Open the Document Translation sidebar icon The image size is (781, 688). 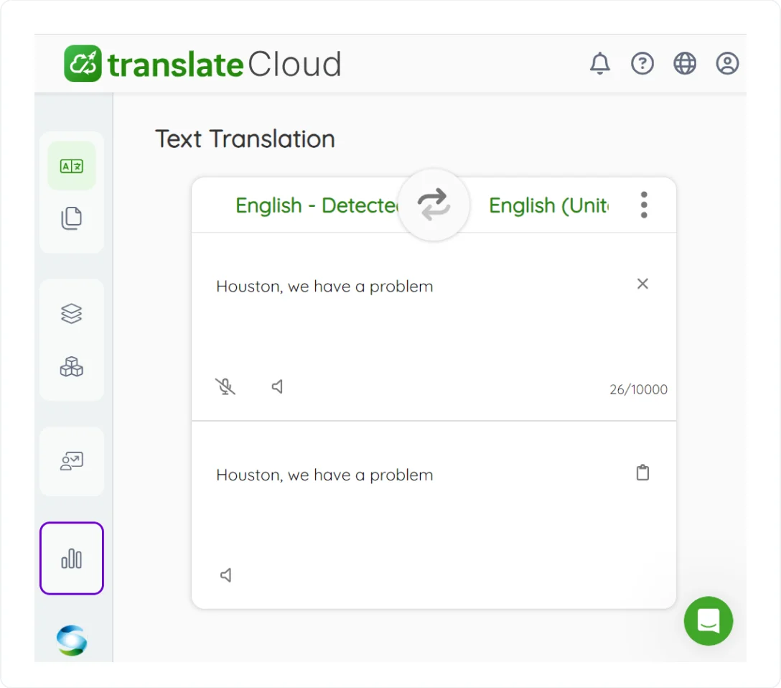tap(72, 218)
